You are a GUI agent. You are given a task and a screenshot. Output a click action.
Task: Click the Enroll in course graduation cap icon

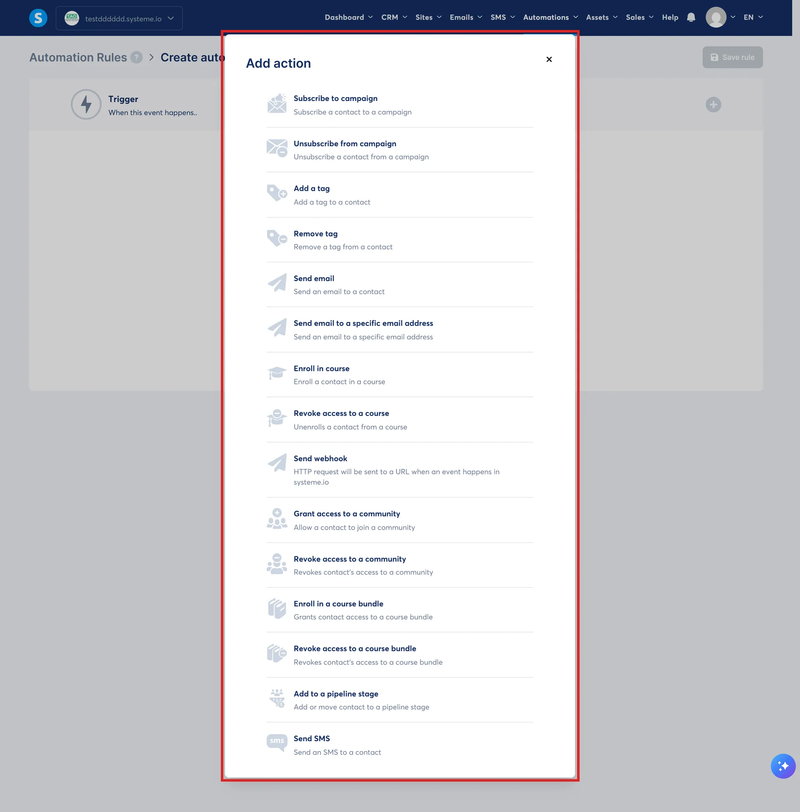coord(277,374)
